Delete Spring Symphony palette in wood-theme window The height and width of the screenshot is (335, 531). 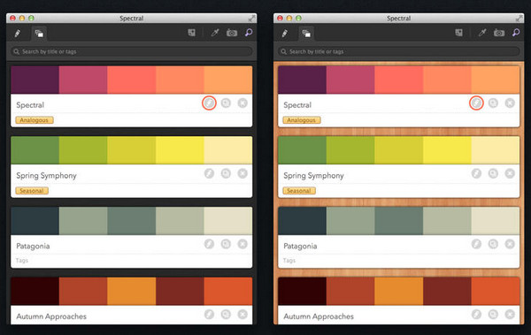510,173
